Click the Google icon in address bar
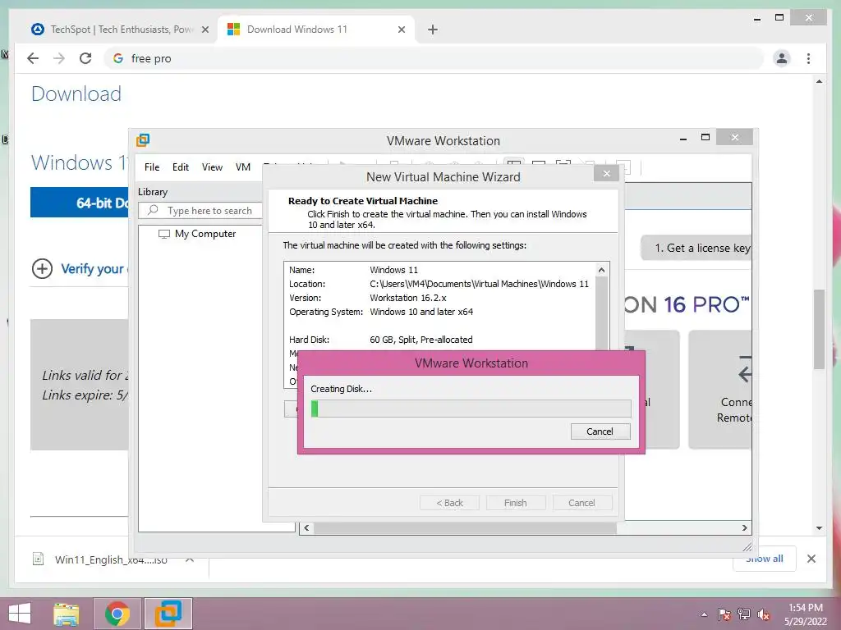This screenshot has width=841, height=630. click(118, 58)
